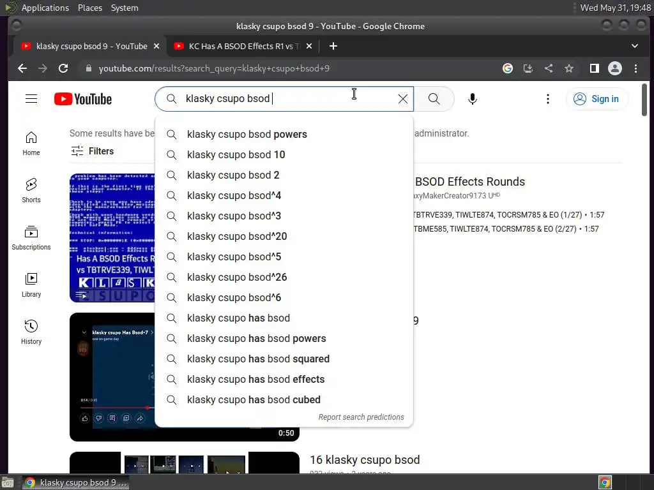Open the Places menu
Screen dimensions: 654x490
[x=90, y=8]
